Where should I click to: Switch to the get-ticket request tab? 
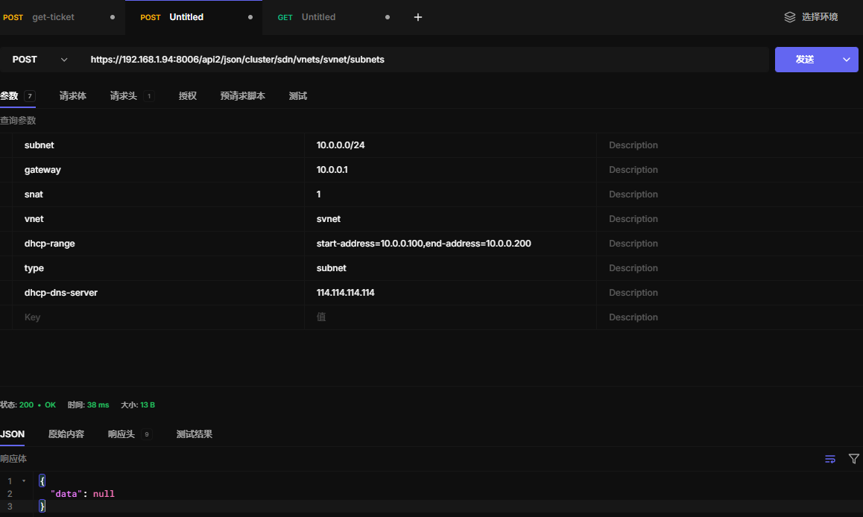click(53, 17)
